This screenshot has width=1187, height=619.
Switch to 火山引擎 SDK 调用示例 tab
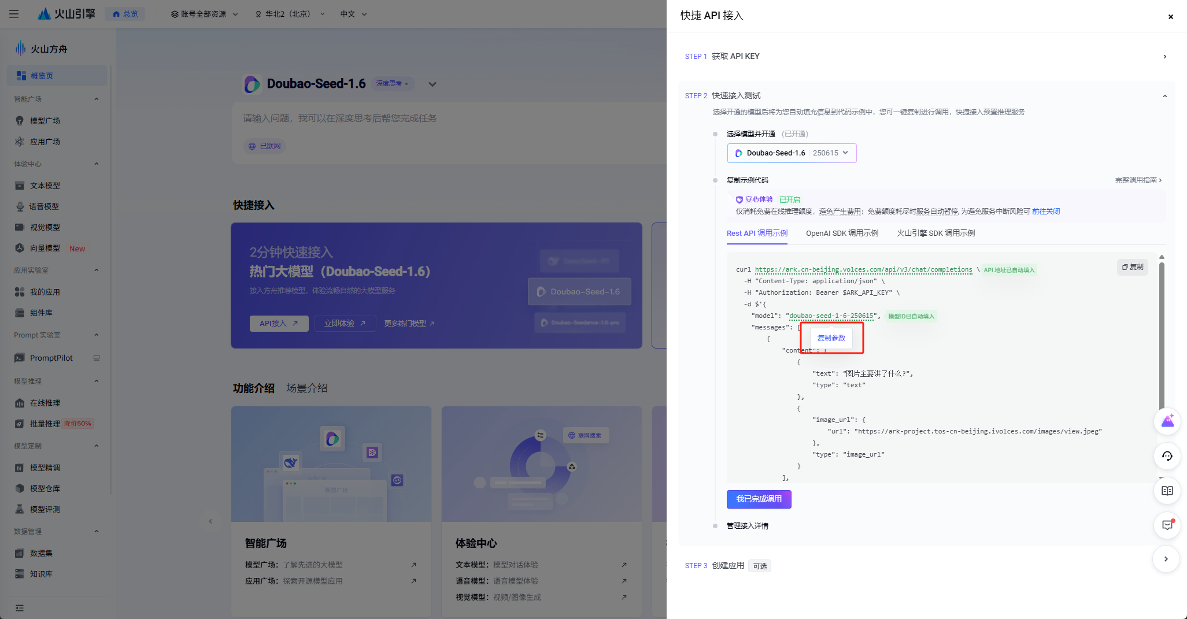[935, 233]
